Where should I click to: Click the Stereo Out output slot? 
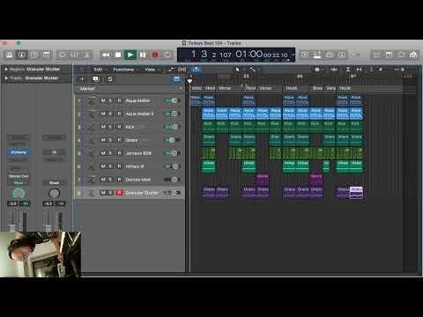pyautogui.click(x=19, y=176)
